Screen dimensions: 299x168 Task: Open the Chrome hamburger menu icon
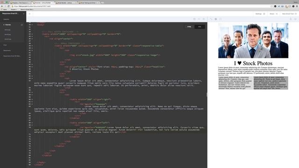click(x=297, y=6)
